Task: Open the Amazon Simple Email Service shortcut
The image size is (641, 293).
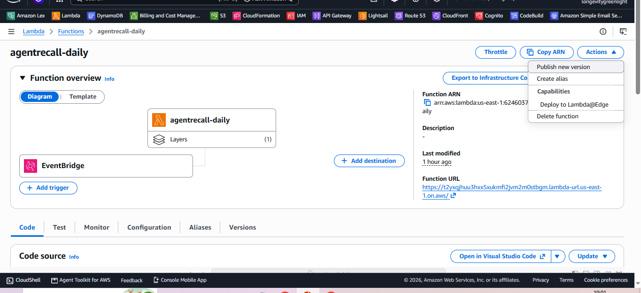Action: click(x=587, y=15)
